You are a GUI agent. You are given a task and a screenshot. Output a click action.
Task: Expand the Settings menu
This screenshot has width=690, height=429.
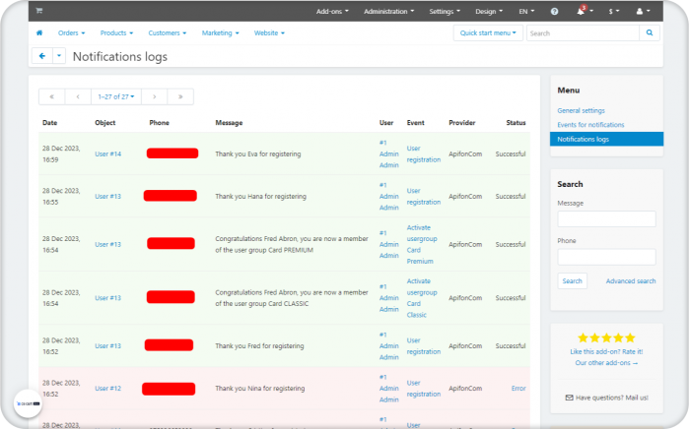[445, 12]
